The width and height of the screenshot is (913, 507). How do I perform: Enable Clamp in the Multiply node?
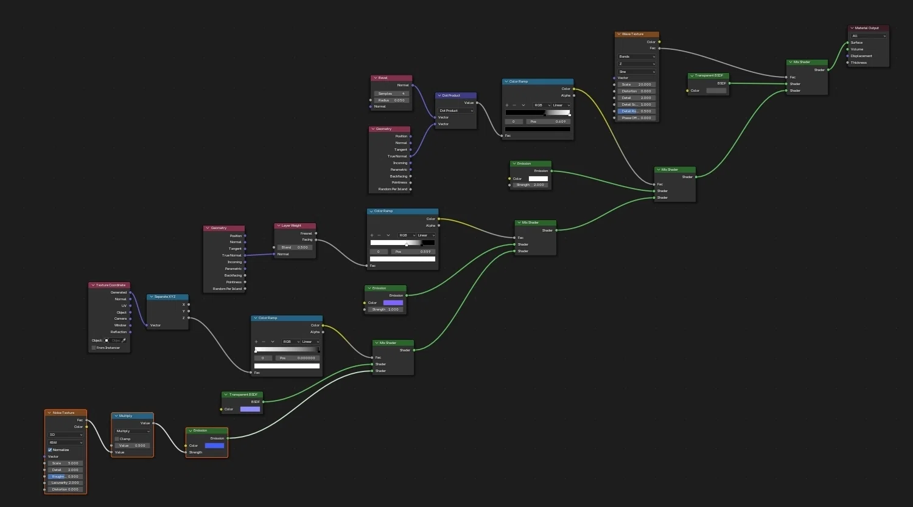click(x=117, y=439)
